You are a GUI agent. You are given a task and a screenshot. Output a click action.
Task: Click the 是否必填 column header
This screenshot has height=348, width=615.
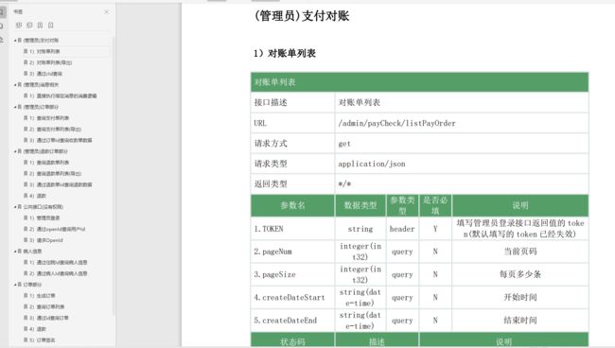(435, 205)
